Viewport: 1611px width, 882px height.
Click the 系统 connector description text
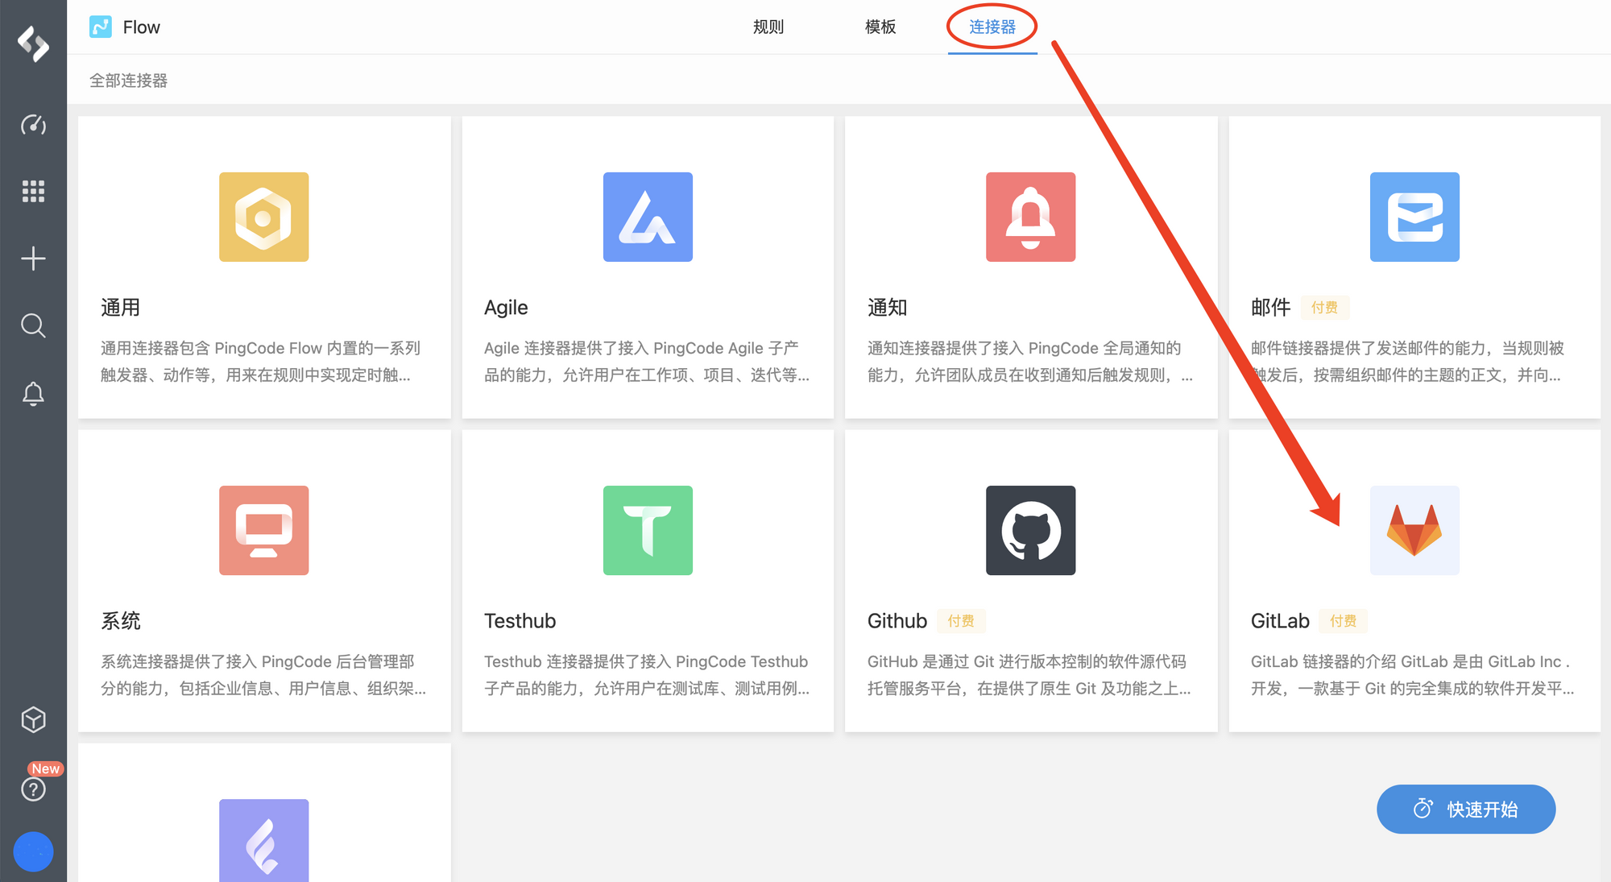click(263, 675)
